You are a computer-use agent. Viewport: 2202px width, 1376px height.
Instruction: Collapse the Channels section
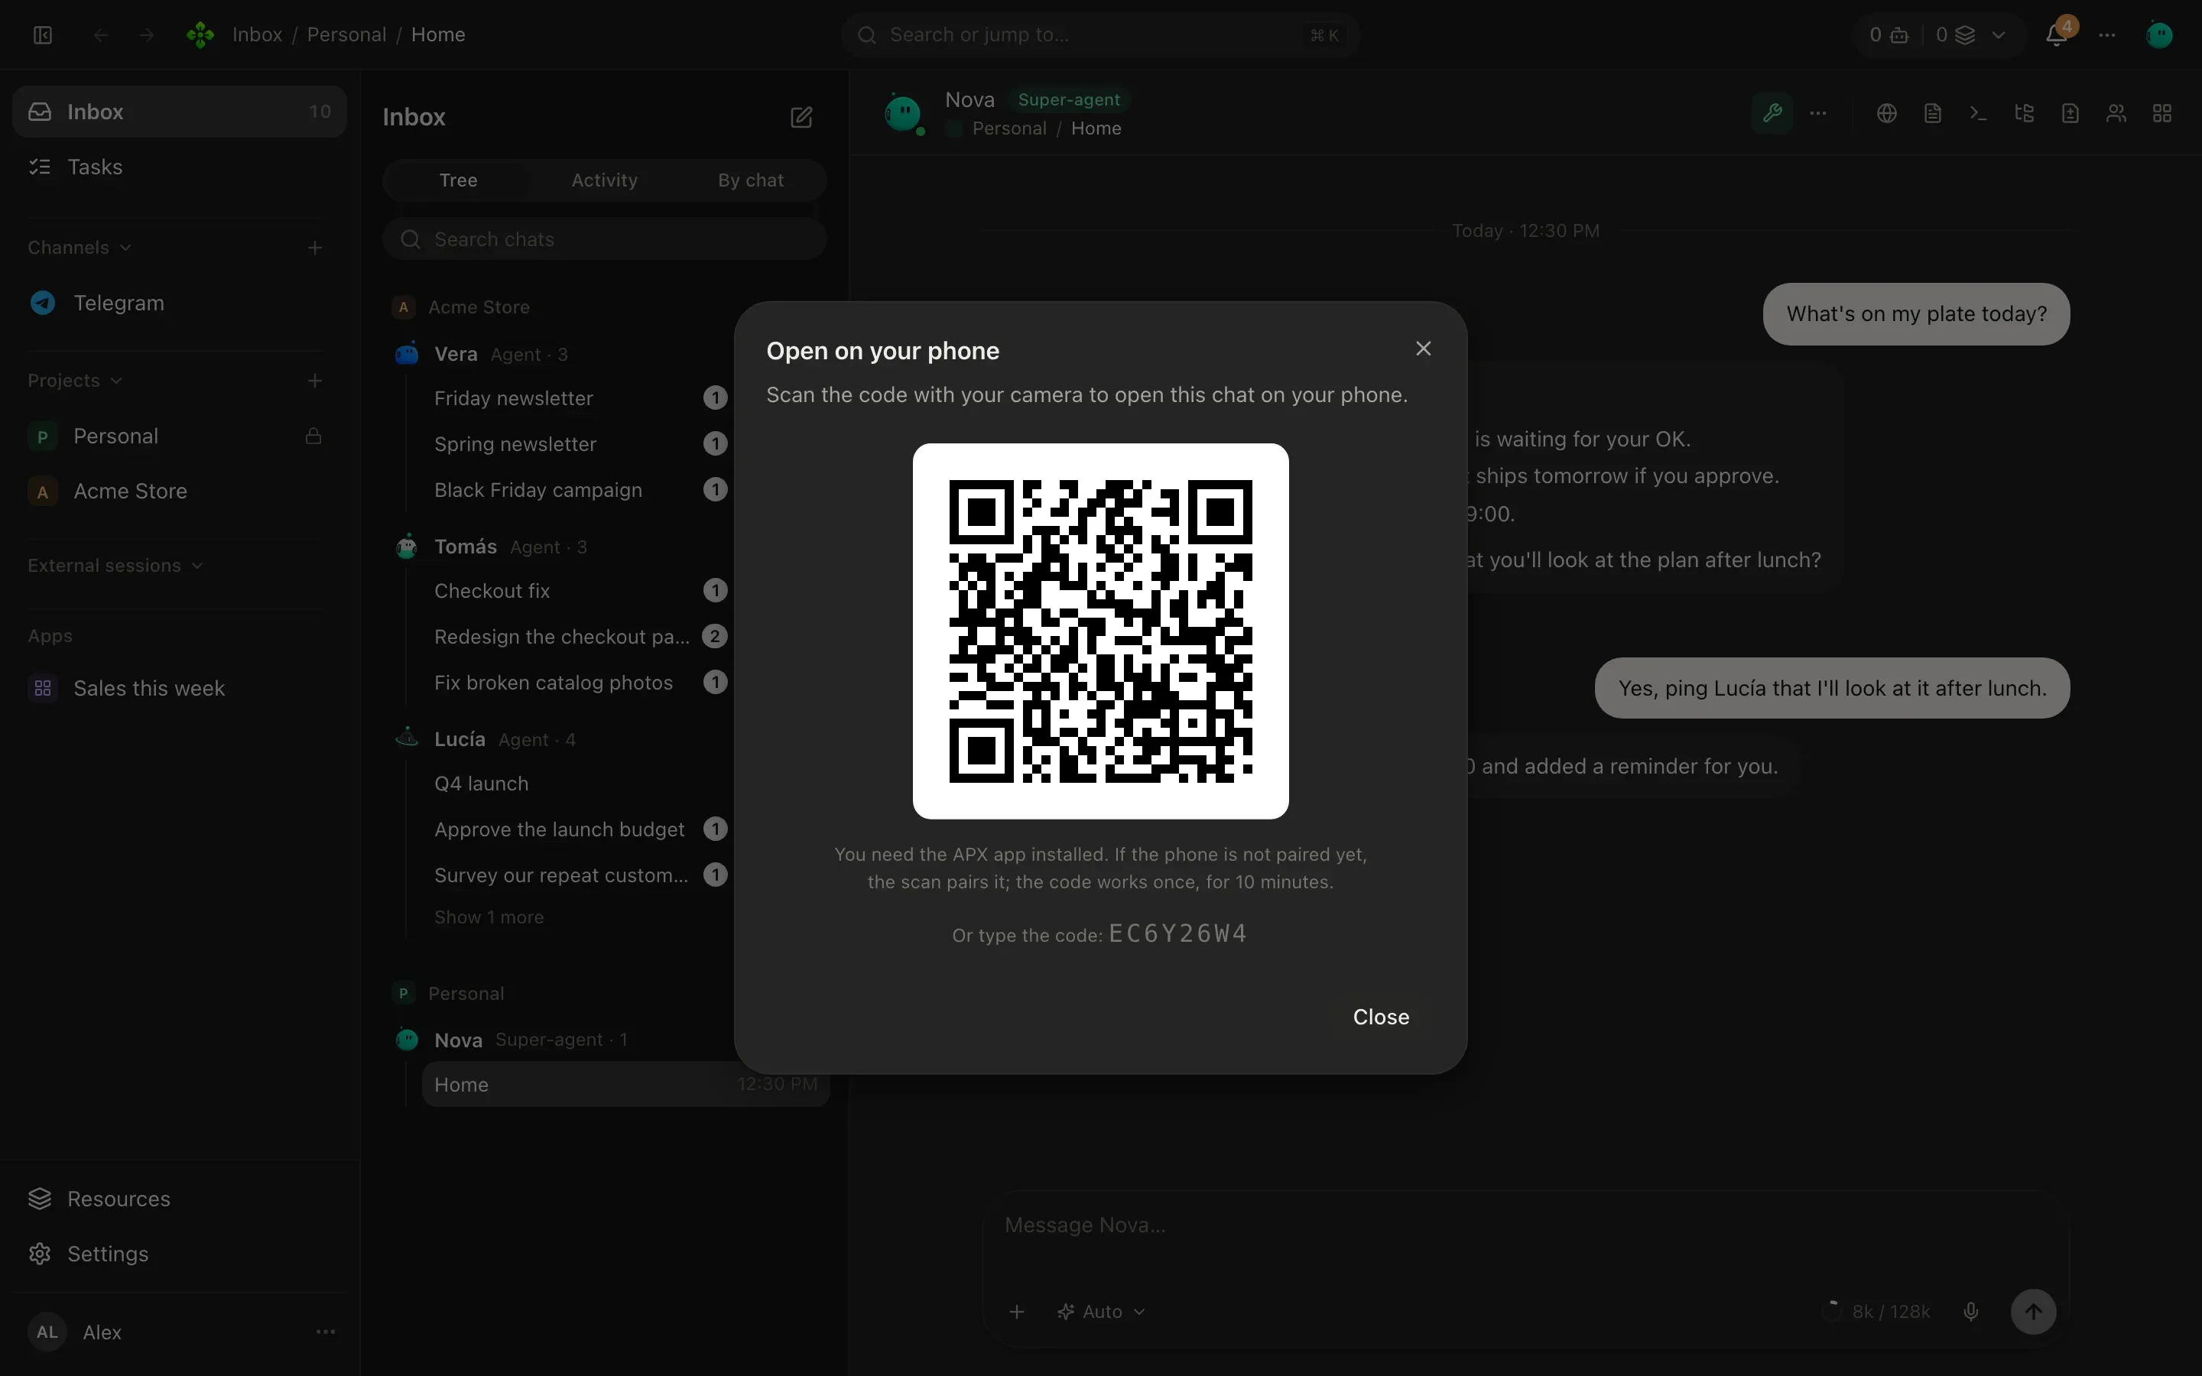[x=80, y=248]
